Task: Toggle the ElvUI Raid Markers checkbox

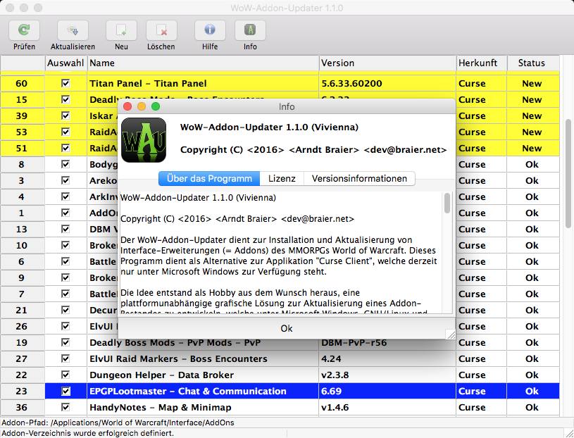Action: coord(65,358)
